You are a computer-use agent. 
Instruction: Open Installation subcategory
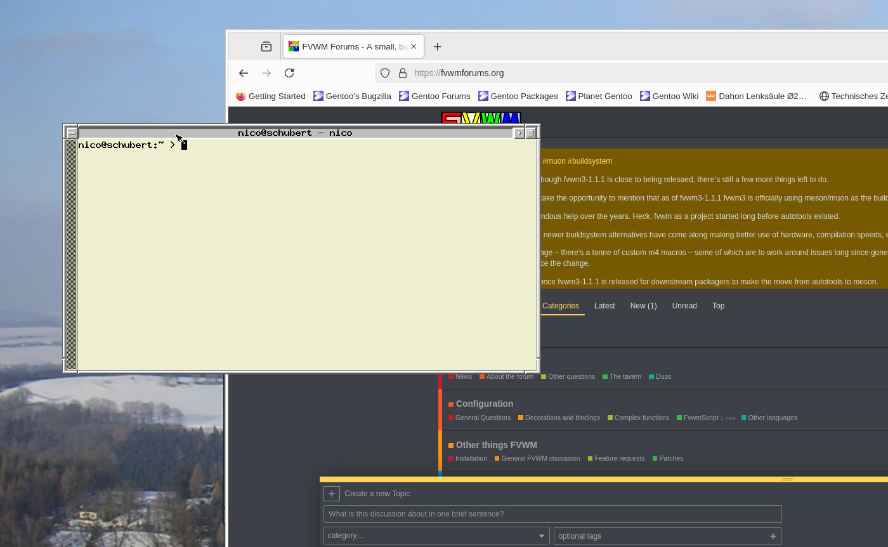point(468,458)
